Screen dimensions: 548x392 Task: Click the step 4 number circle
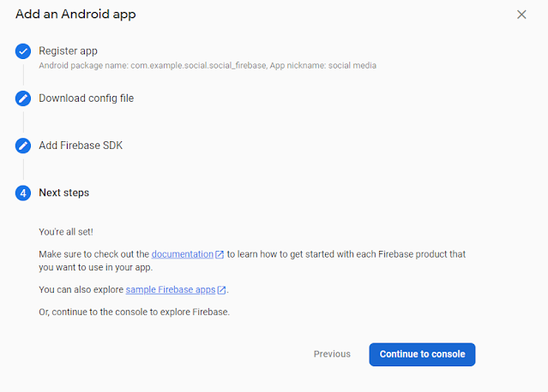coord(23,193)
